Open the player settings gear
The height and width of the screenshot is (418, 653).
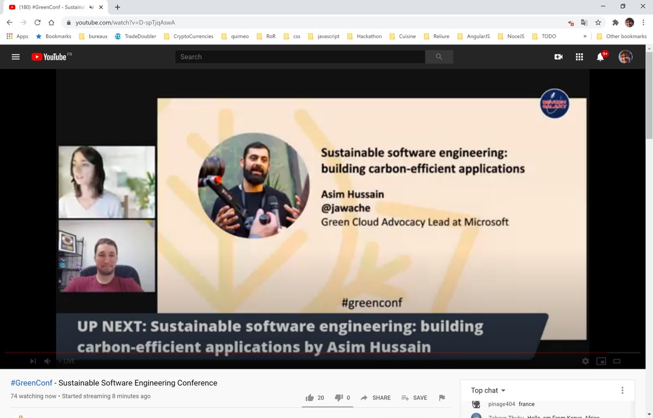(x=585, y=361)
